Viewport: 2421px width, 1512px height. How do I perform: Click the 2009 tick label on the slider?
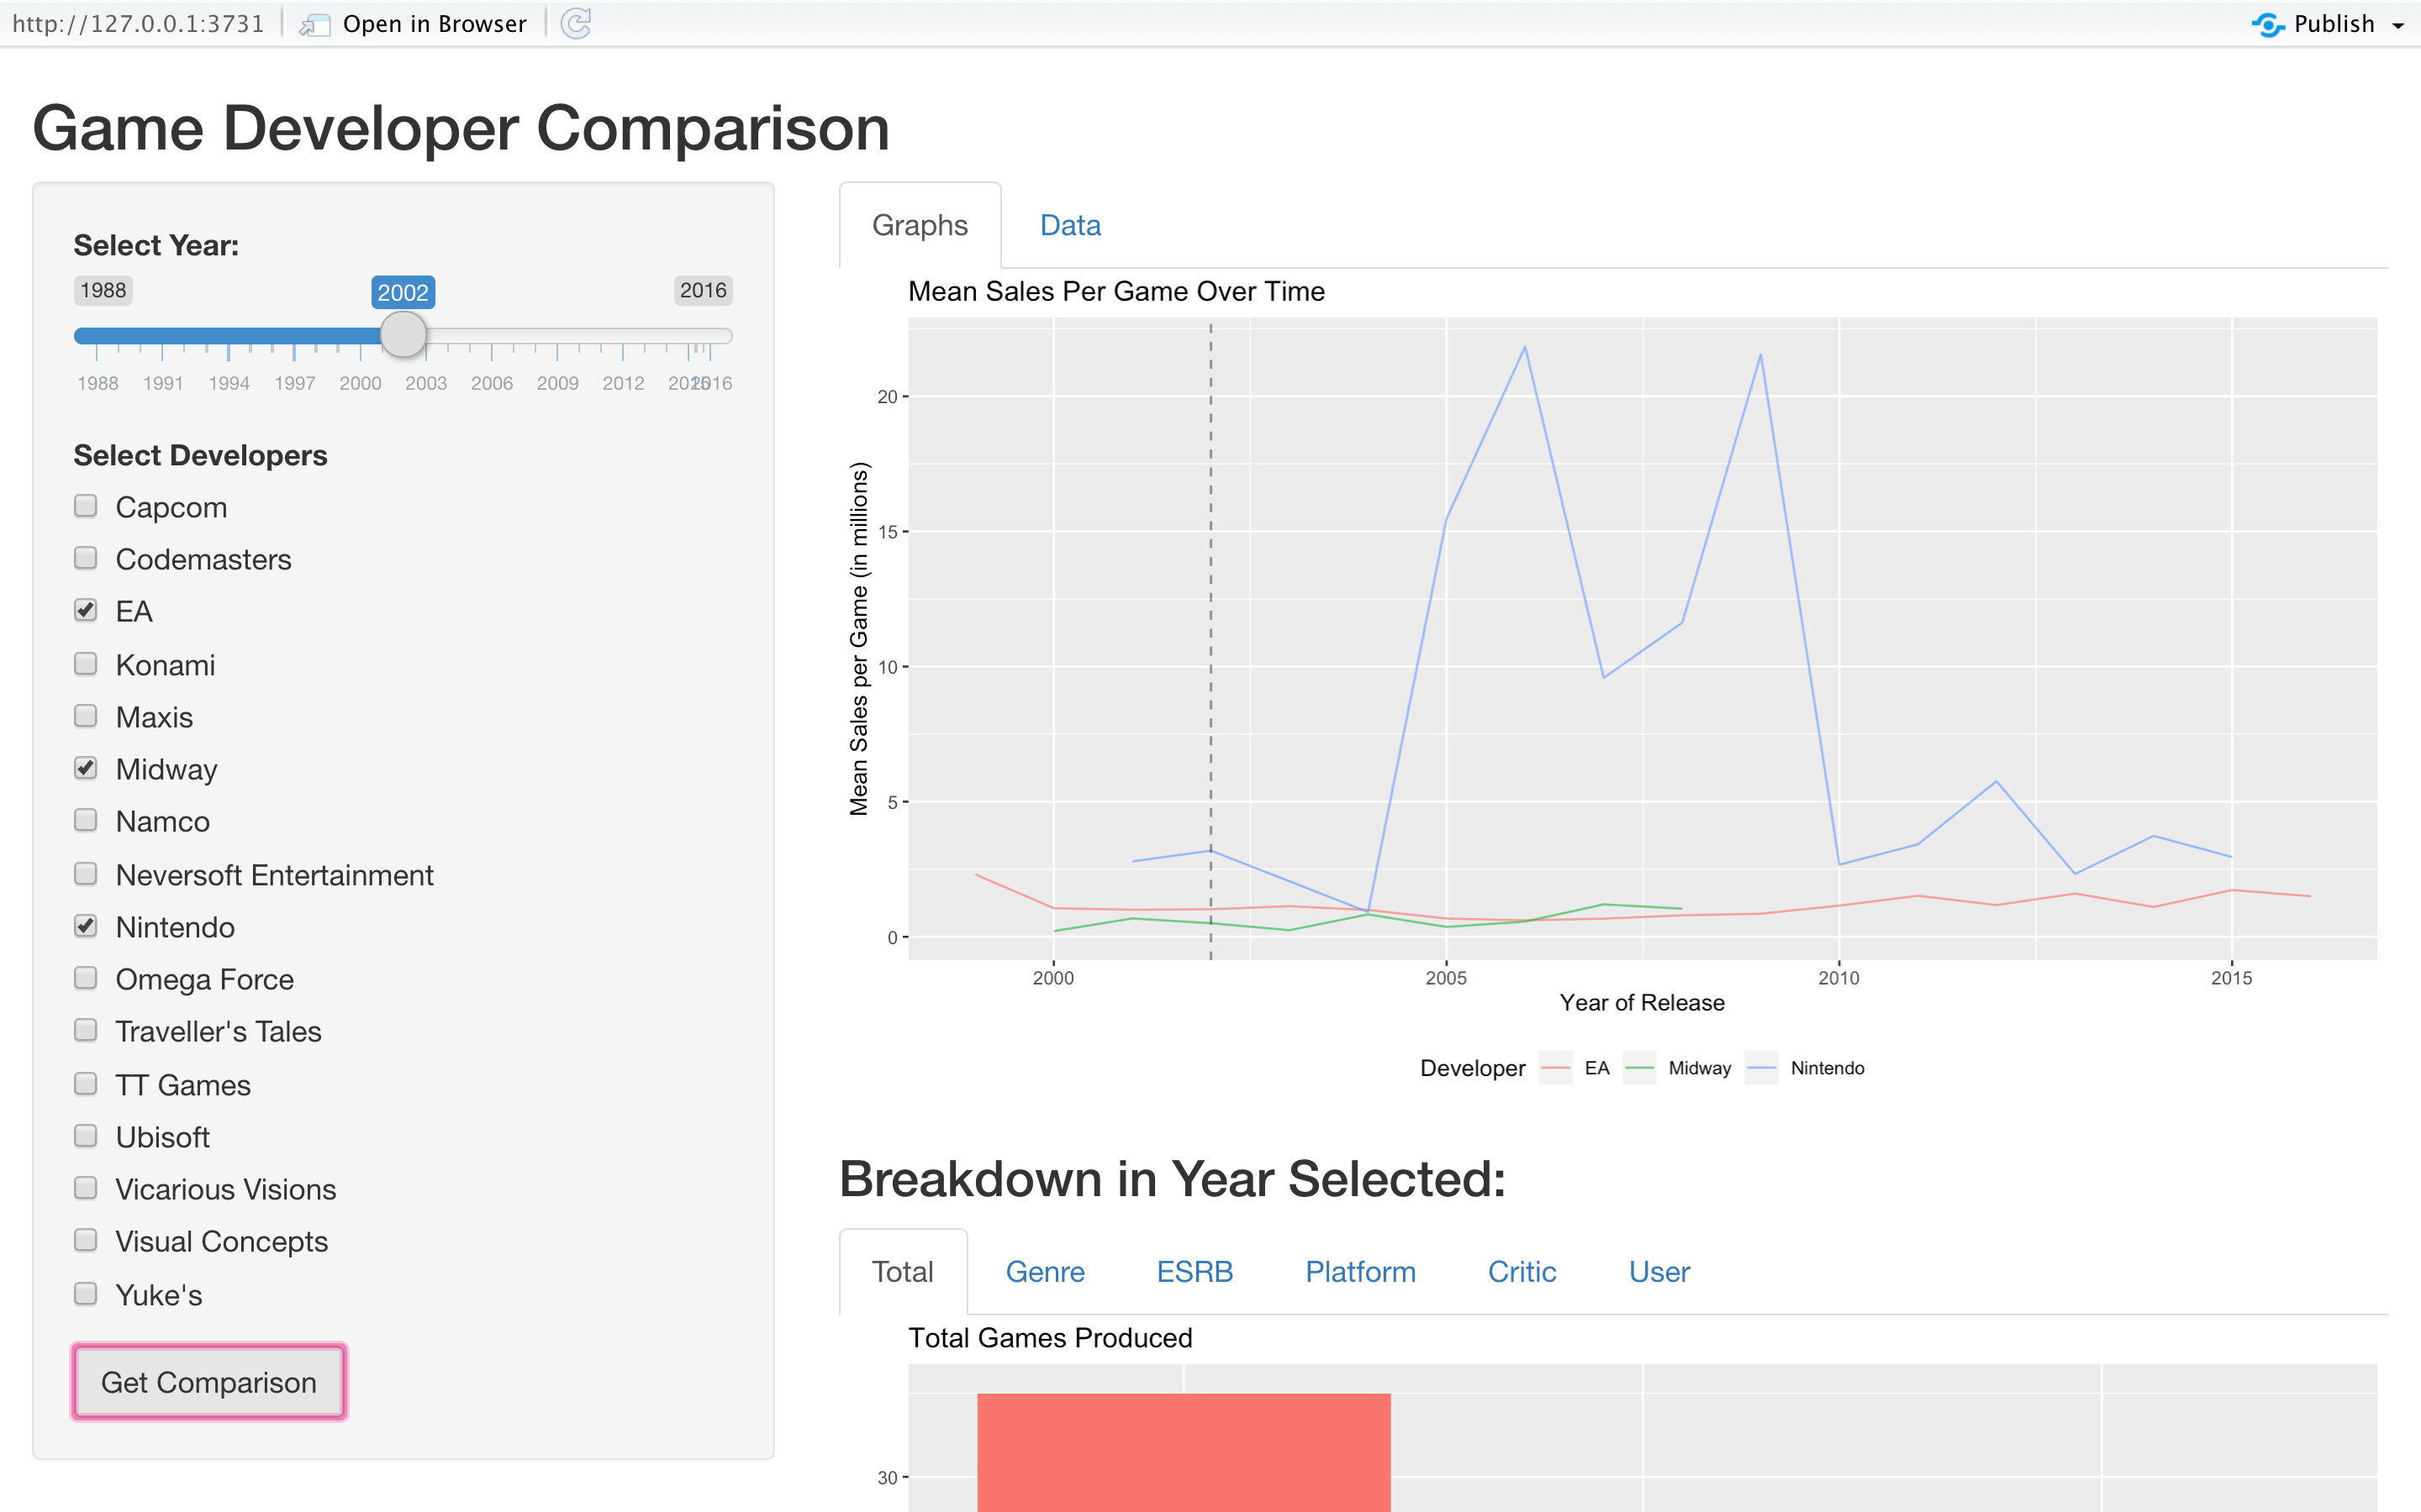pos(557,383)
